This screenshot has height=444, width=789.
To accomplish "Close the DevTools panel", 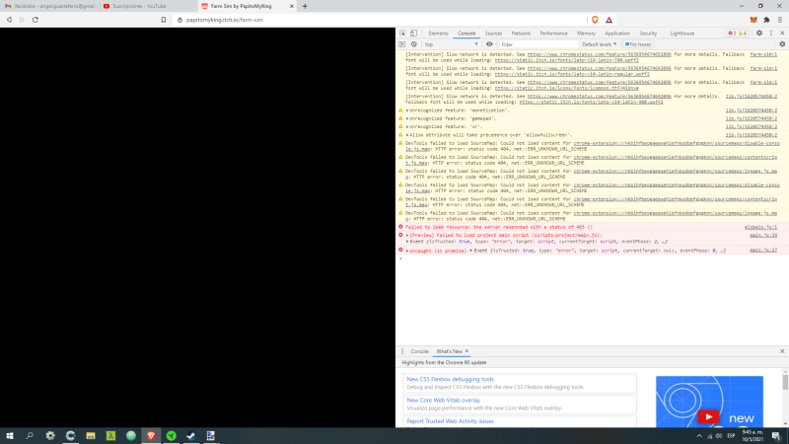I will 782,34.
